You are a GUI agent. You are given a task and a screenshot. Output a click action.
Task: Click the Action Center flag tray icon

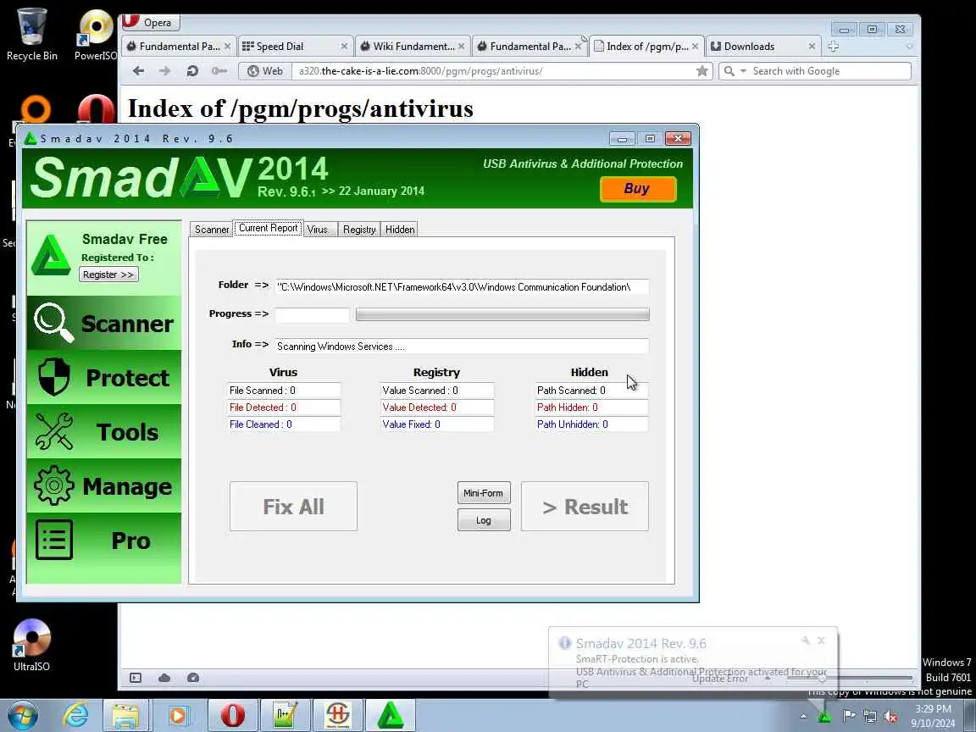pyautogui.click(x=848, y=717)
